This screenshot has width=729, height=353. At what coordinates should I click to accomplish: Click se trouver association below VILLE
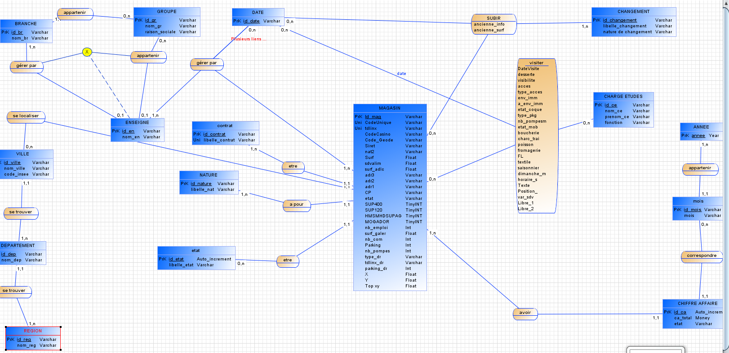[x=21, y=212]
